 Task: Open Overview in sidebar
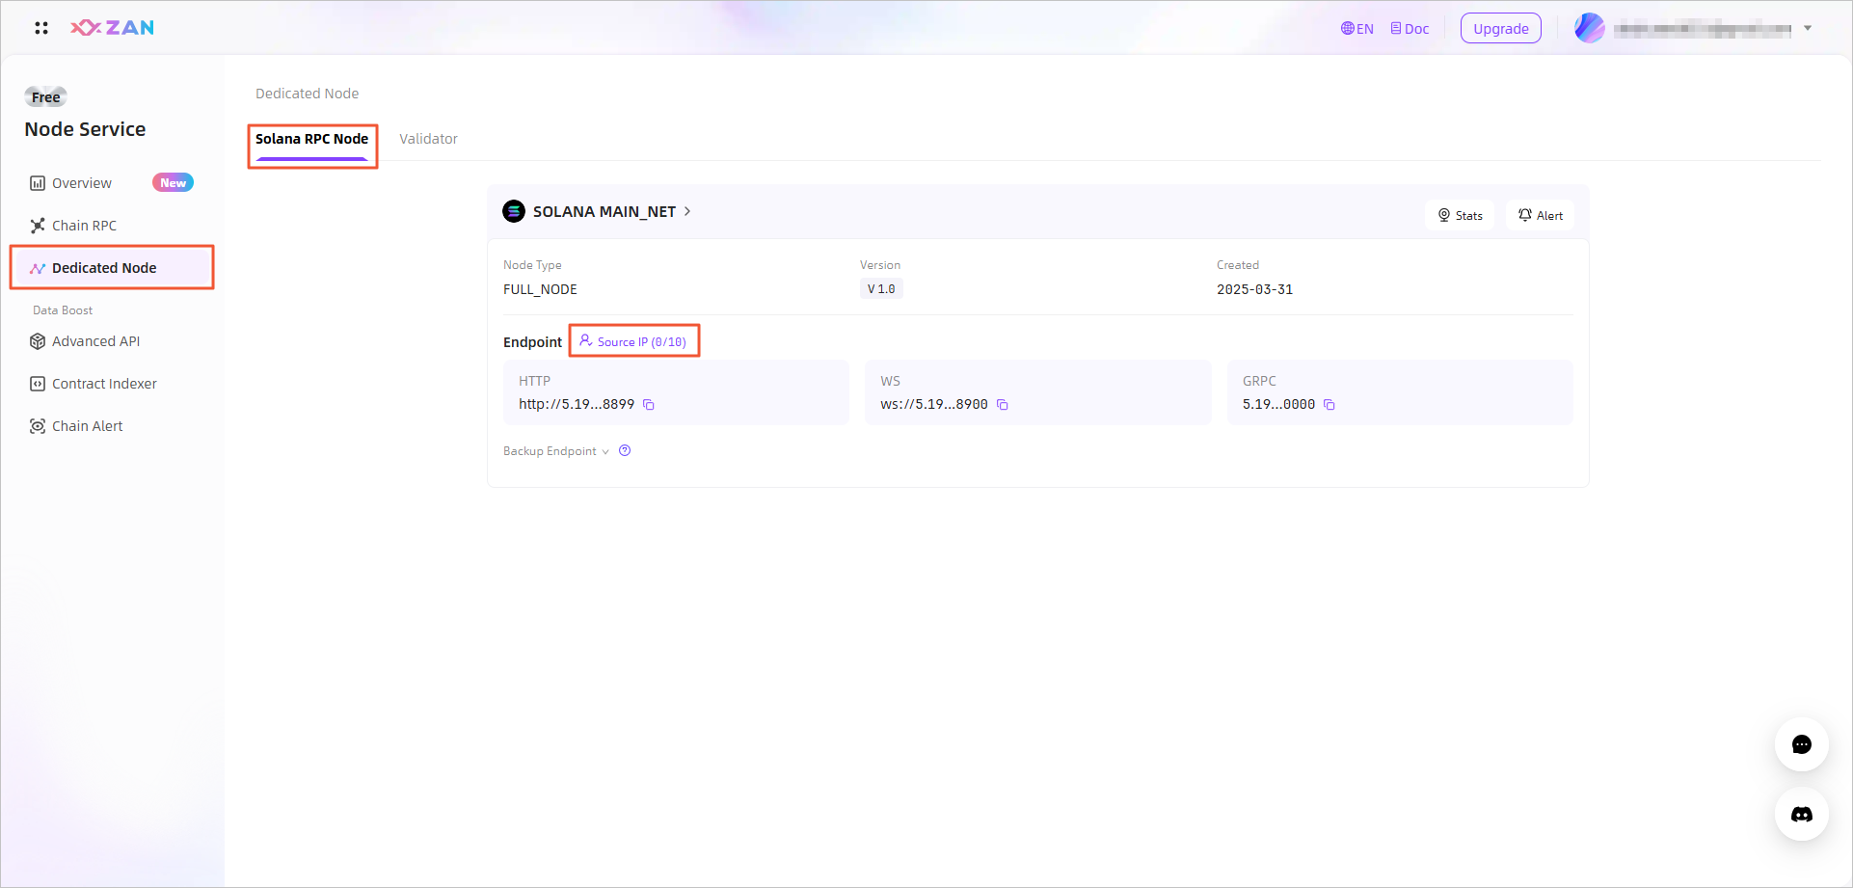81,183
